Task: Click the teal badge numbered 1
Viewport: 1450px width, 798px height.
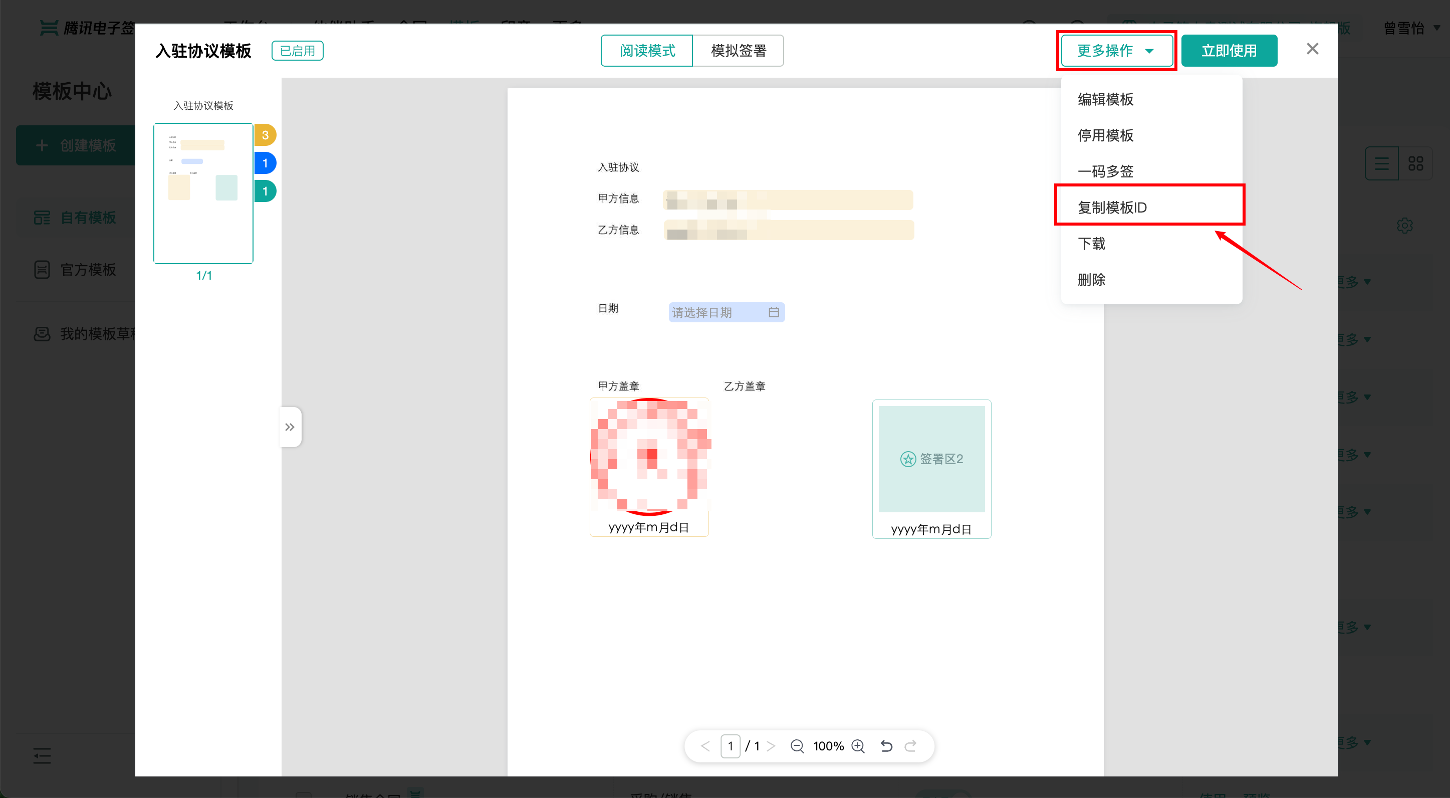Action: click(265, 191)
